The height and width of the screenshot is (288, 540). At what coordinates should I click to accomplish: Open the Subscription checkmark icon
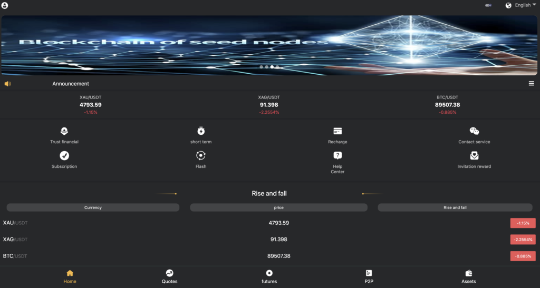click(x=64, y=155)
